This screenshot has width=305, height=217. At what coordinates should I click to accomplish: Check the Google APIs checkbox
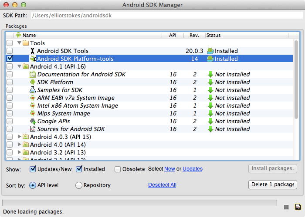pos(10,121)
